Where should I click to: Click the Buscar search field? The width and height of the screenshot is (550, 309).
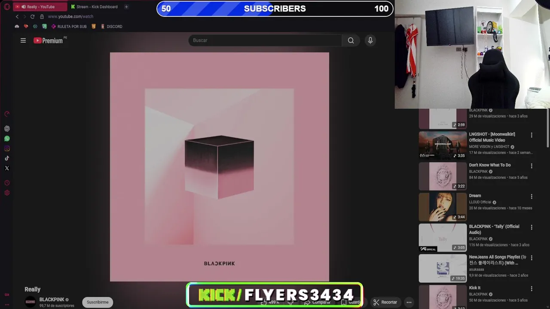tap(265, 40)
